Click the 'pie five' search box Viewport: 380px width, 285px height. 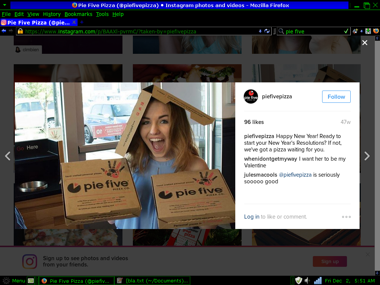pyautogui.click(x=314, y=32)
